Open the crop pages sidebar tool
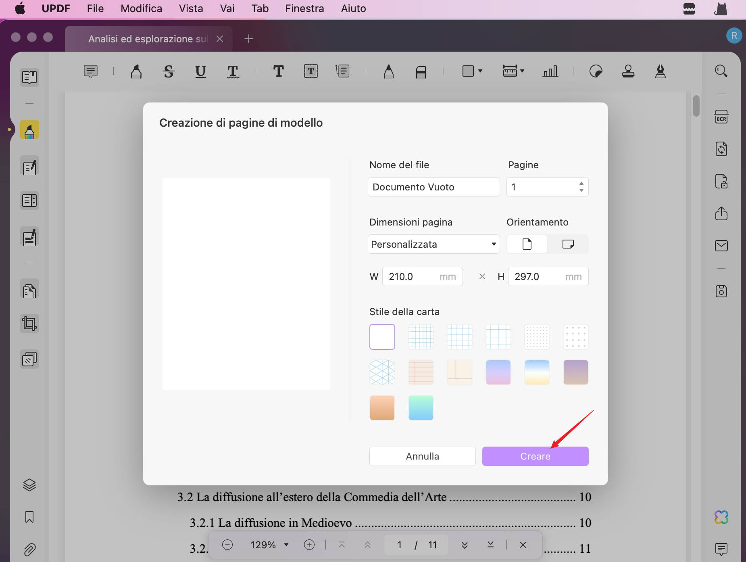The width and height of the screenshot is (746, 562). click(29, 324)
